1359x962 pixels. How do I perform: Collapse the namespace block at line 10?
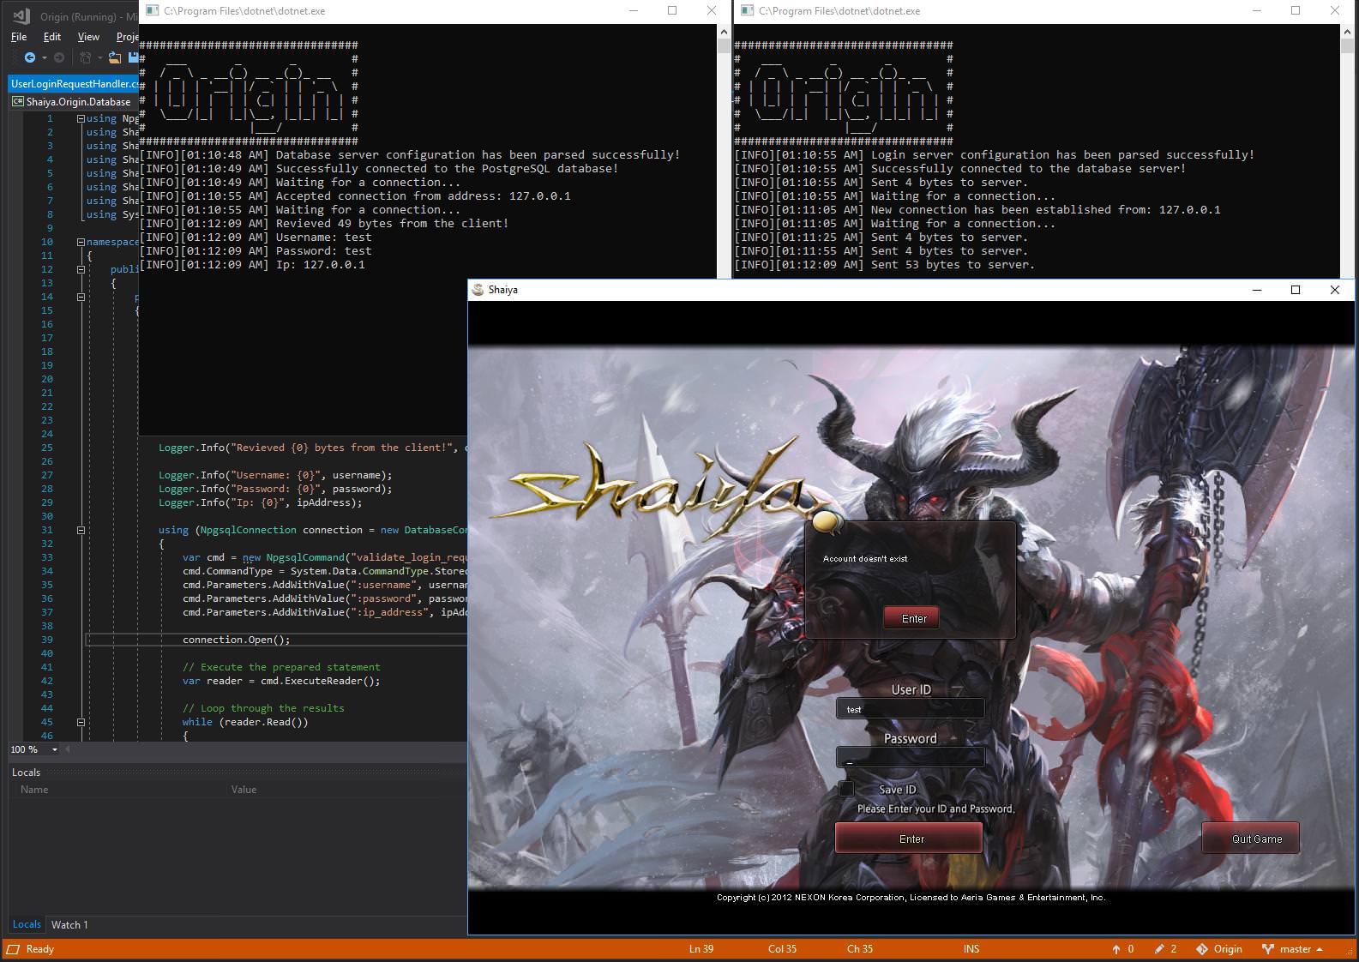81,242
